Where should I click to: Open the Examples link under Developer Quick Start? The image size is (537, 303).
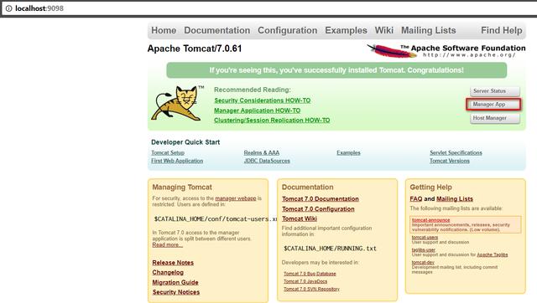[348, 152]
